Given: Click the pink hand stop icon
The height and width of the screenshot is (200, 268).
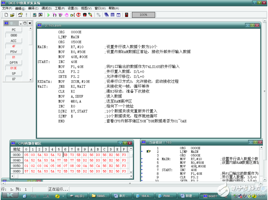Looking at the screenshot, I should coord(66,15).
